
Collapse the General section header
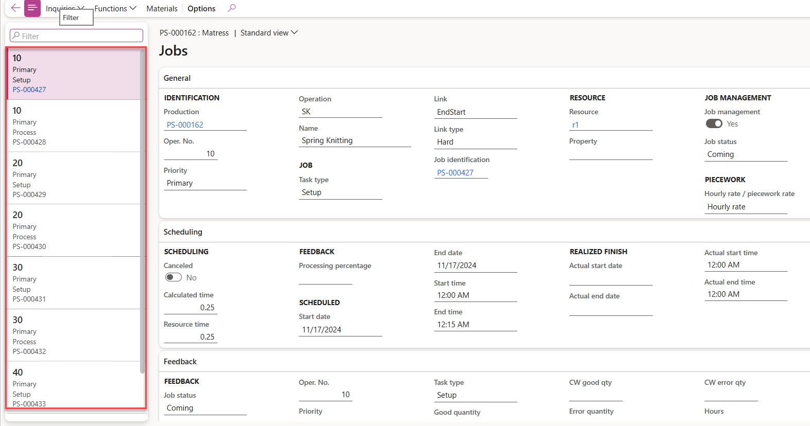coord(485,78)
